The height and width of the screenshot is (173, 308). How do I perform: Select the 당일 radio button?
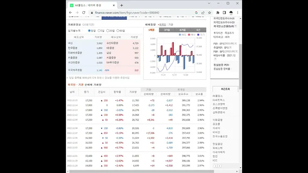[x=89, y=31]
